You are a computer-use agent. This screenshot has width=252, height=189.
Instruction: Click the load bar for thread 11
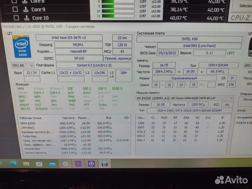[x=118, y=16]
